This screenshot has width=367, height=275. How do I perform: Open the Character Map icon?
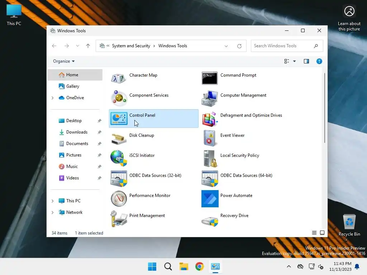(118, 78)
